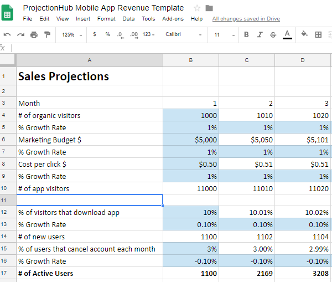Click the select-all corner box
332x282 pixels.
click(8, 60)
